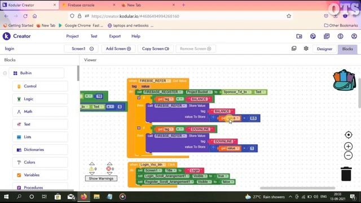Screen dimensions: 361x203
Task: Click the screen settings gear icon
Action: click(306, 48)
